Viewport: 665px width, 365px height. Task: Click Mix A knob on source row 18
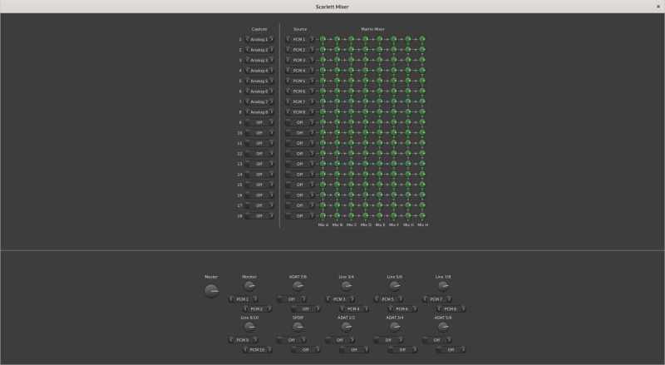coord(323,215)
